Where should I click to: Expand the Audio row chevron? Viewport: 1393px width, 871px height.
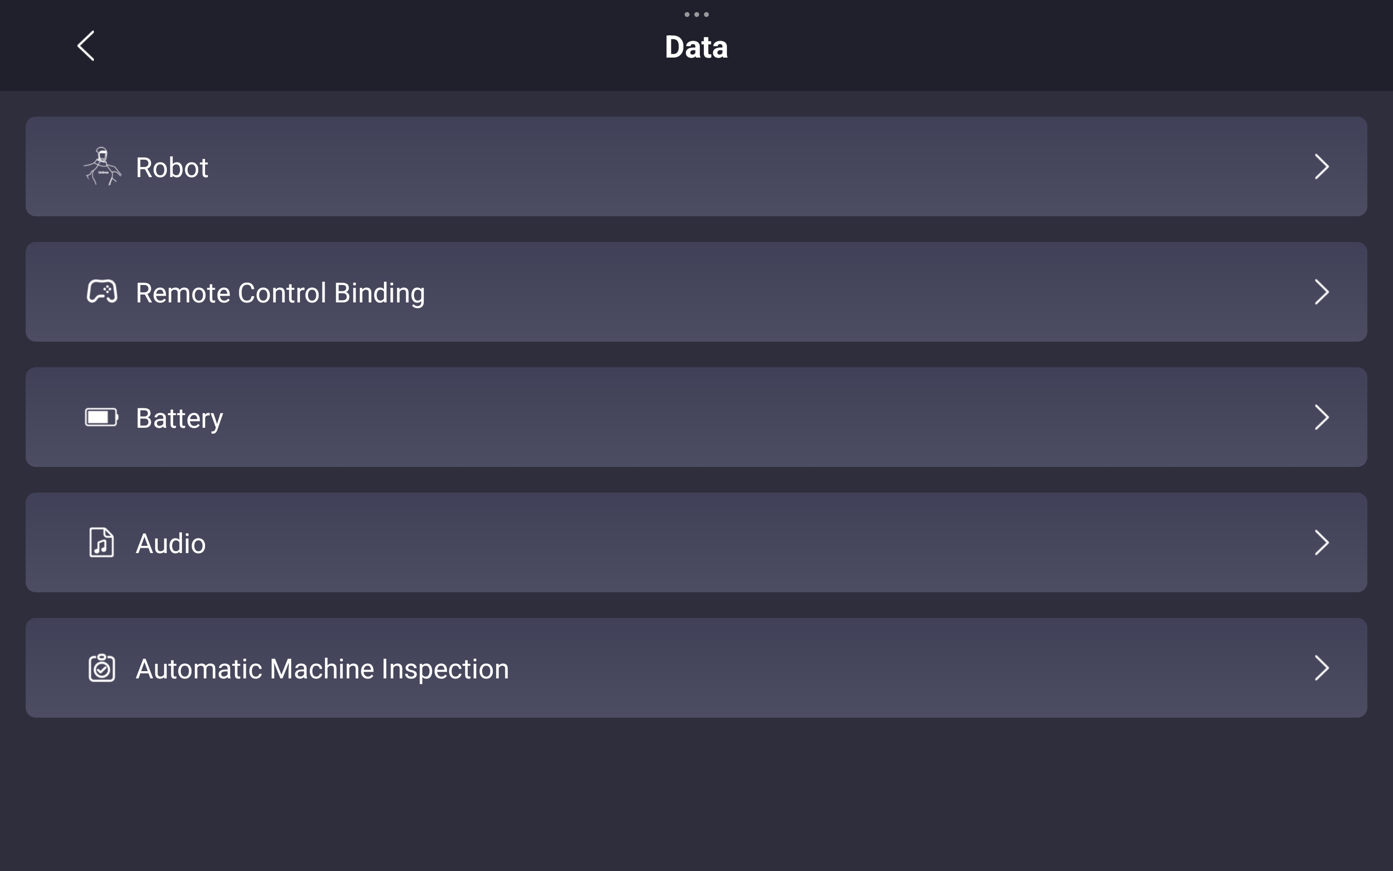1321,542
